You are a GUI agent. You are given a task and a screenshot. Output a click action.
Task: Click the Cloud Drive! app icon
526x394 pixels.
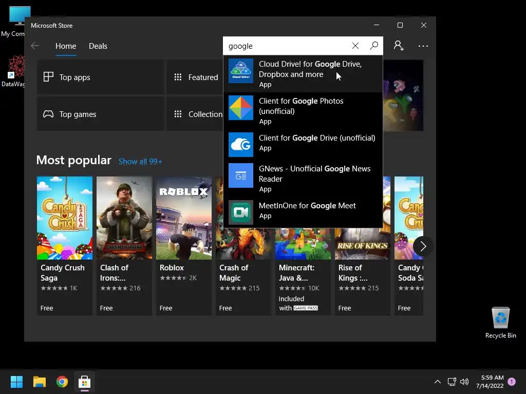click(241, 71)
